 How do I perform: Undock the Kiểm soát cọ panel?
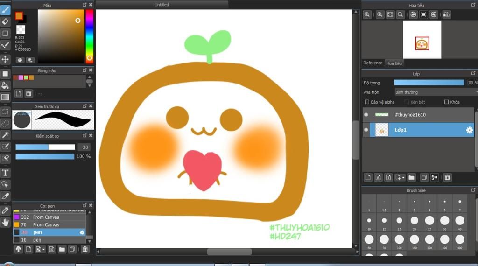coord(84,135)
